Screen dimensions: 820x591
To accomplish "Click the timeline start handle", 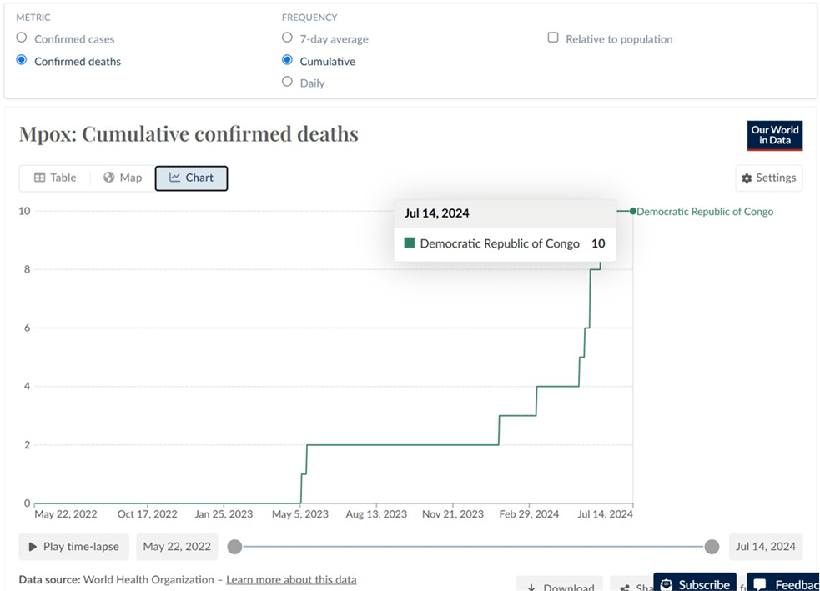I will [234, 547].
